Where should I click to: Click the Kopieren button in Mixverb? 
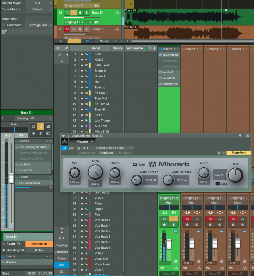[x=106, y=153]
